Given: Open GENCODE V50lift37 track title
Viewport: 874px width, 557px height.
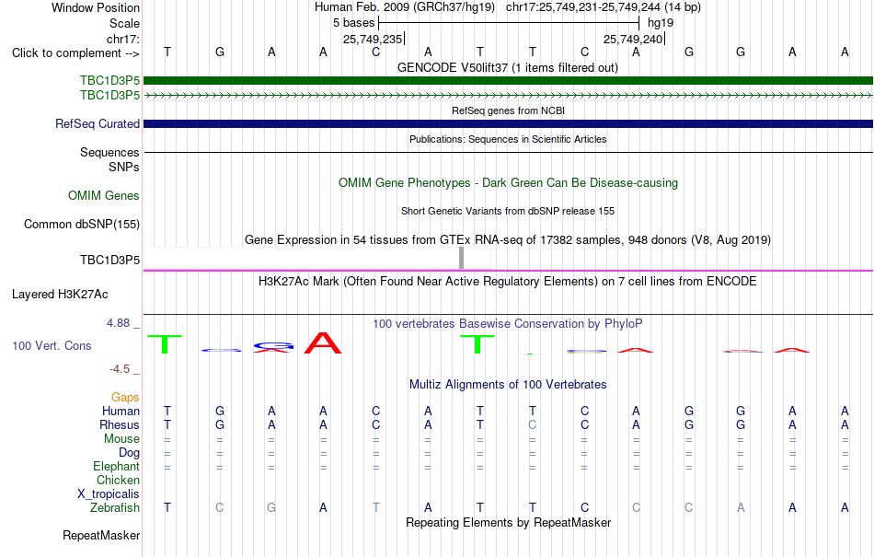Looking at the screenshot, I should tap(508, 68).
